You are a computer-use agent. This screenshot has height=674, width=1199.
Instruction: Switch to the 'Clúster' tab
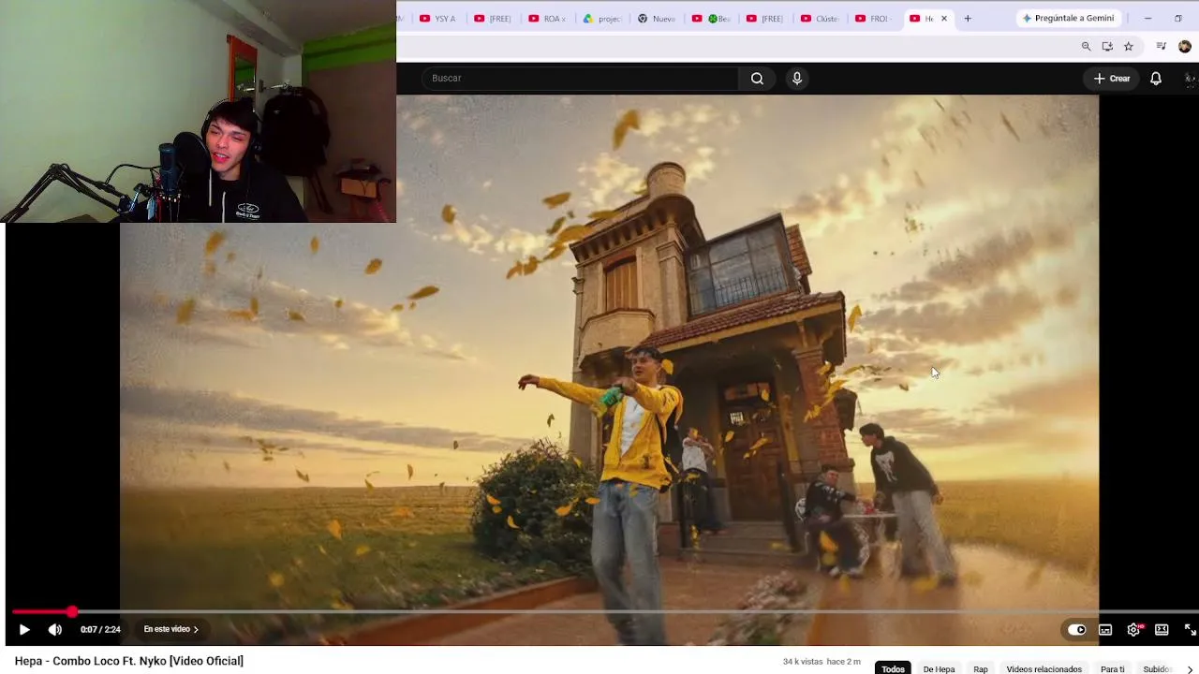tap(820, 18)
